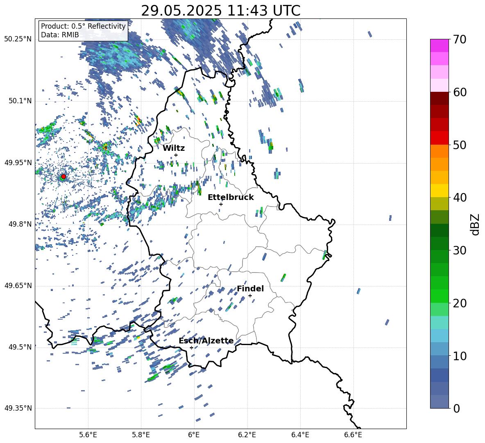Click the Findel station label
485x443 pixels.
[x=250, y=289]
